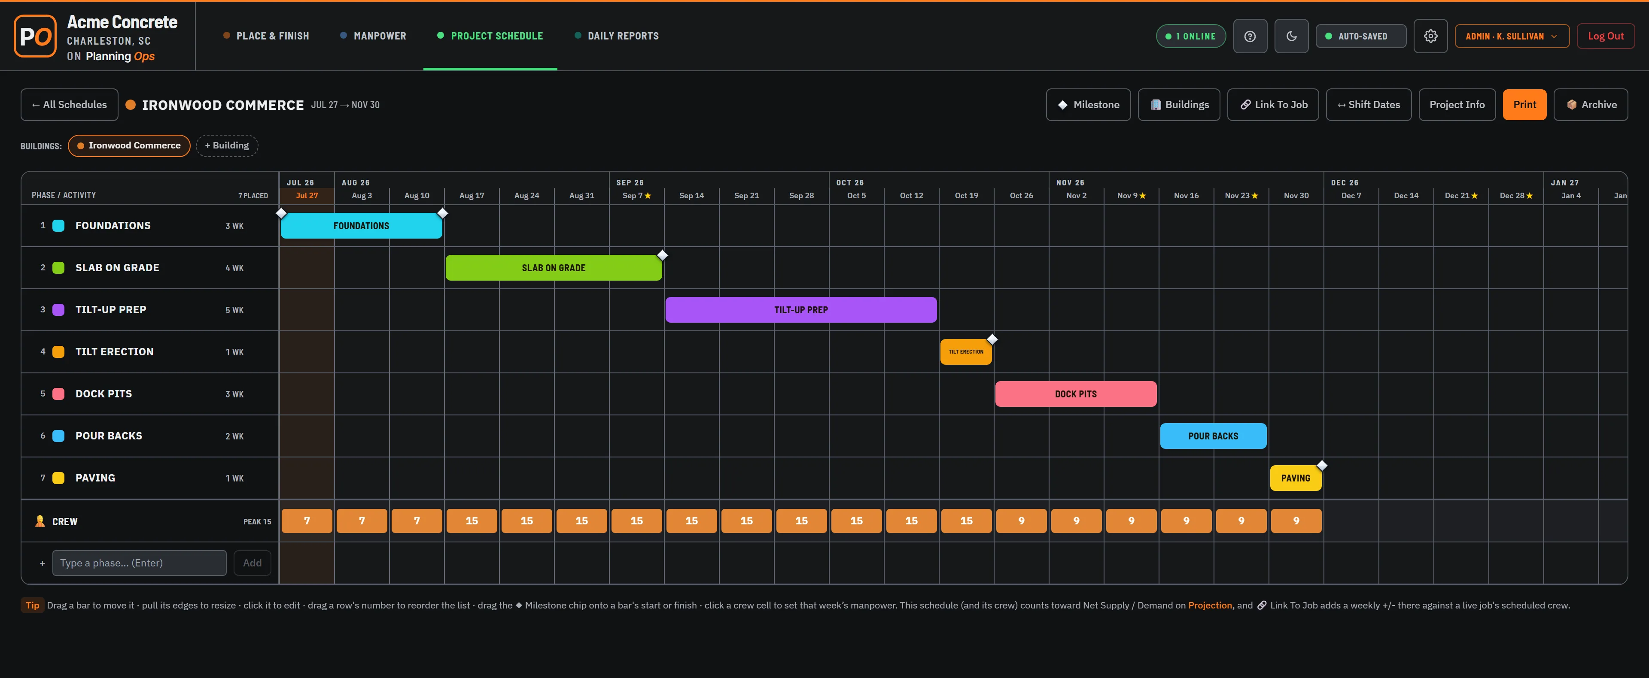
Task: Open Shift Dates dialog
Action: point(1368,105)
